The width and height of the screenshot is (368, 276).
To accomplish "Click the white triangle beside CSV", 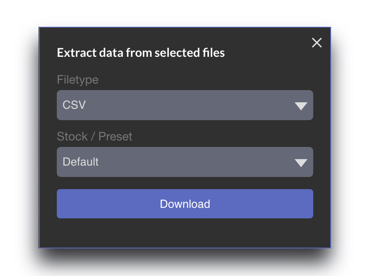I will [301, 106].
